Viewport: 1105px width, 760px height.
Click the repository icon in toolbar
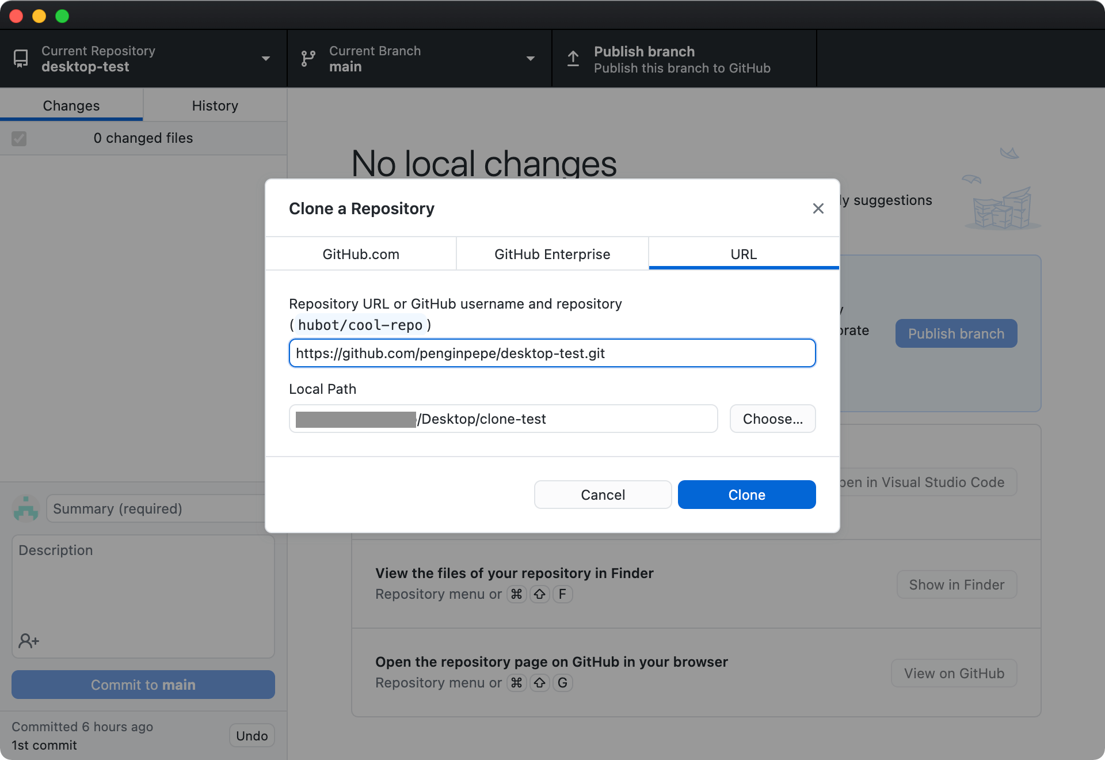21,59
